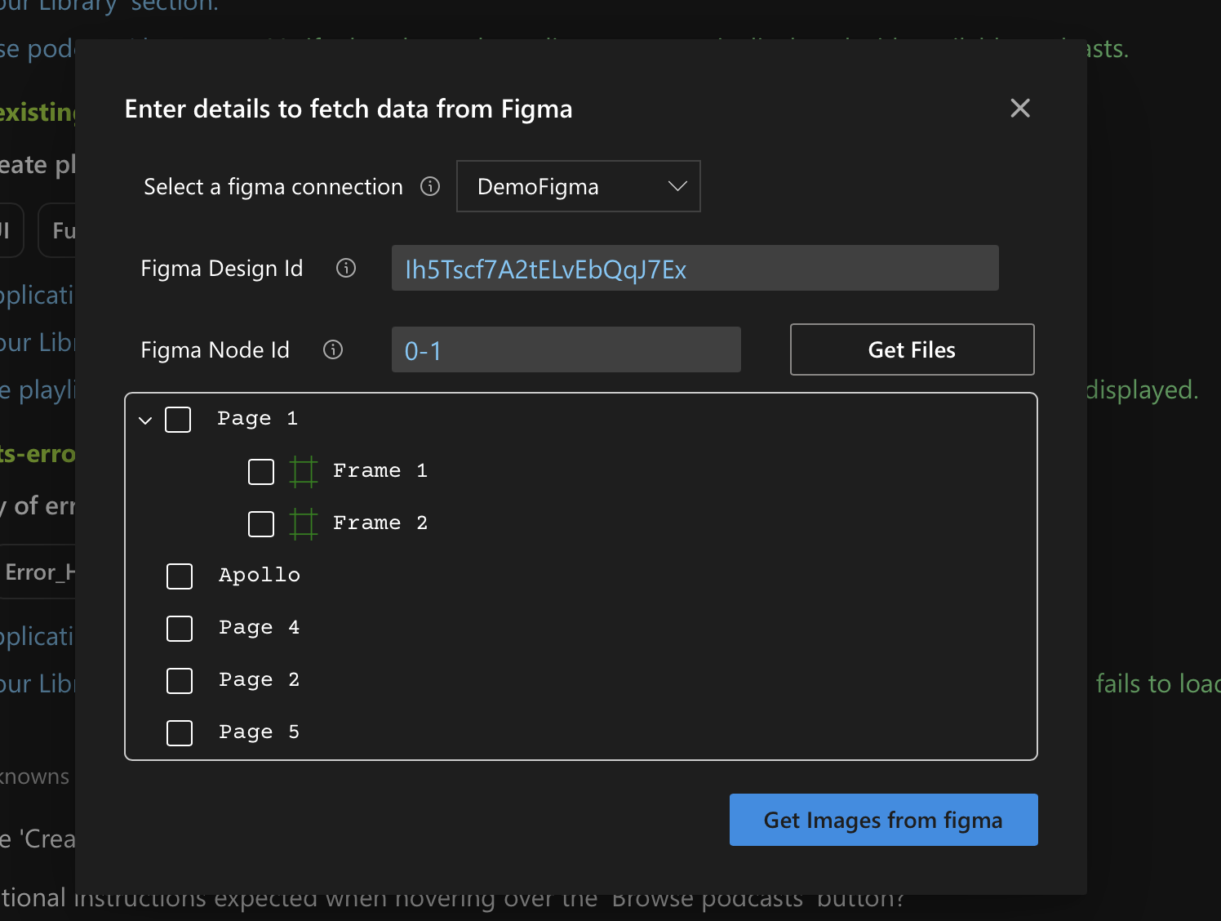Image resolution: width=1221 pixels, height=921 pixels.
Task: Close the Figma fetch dialog
Action: click(x=1020, y=109)
